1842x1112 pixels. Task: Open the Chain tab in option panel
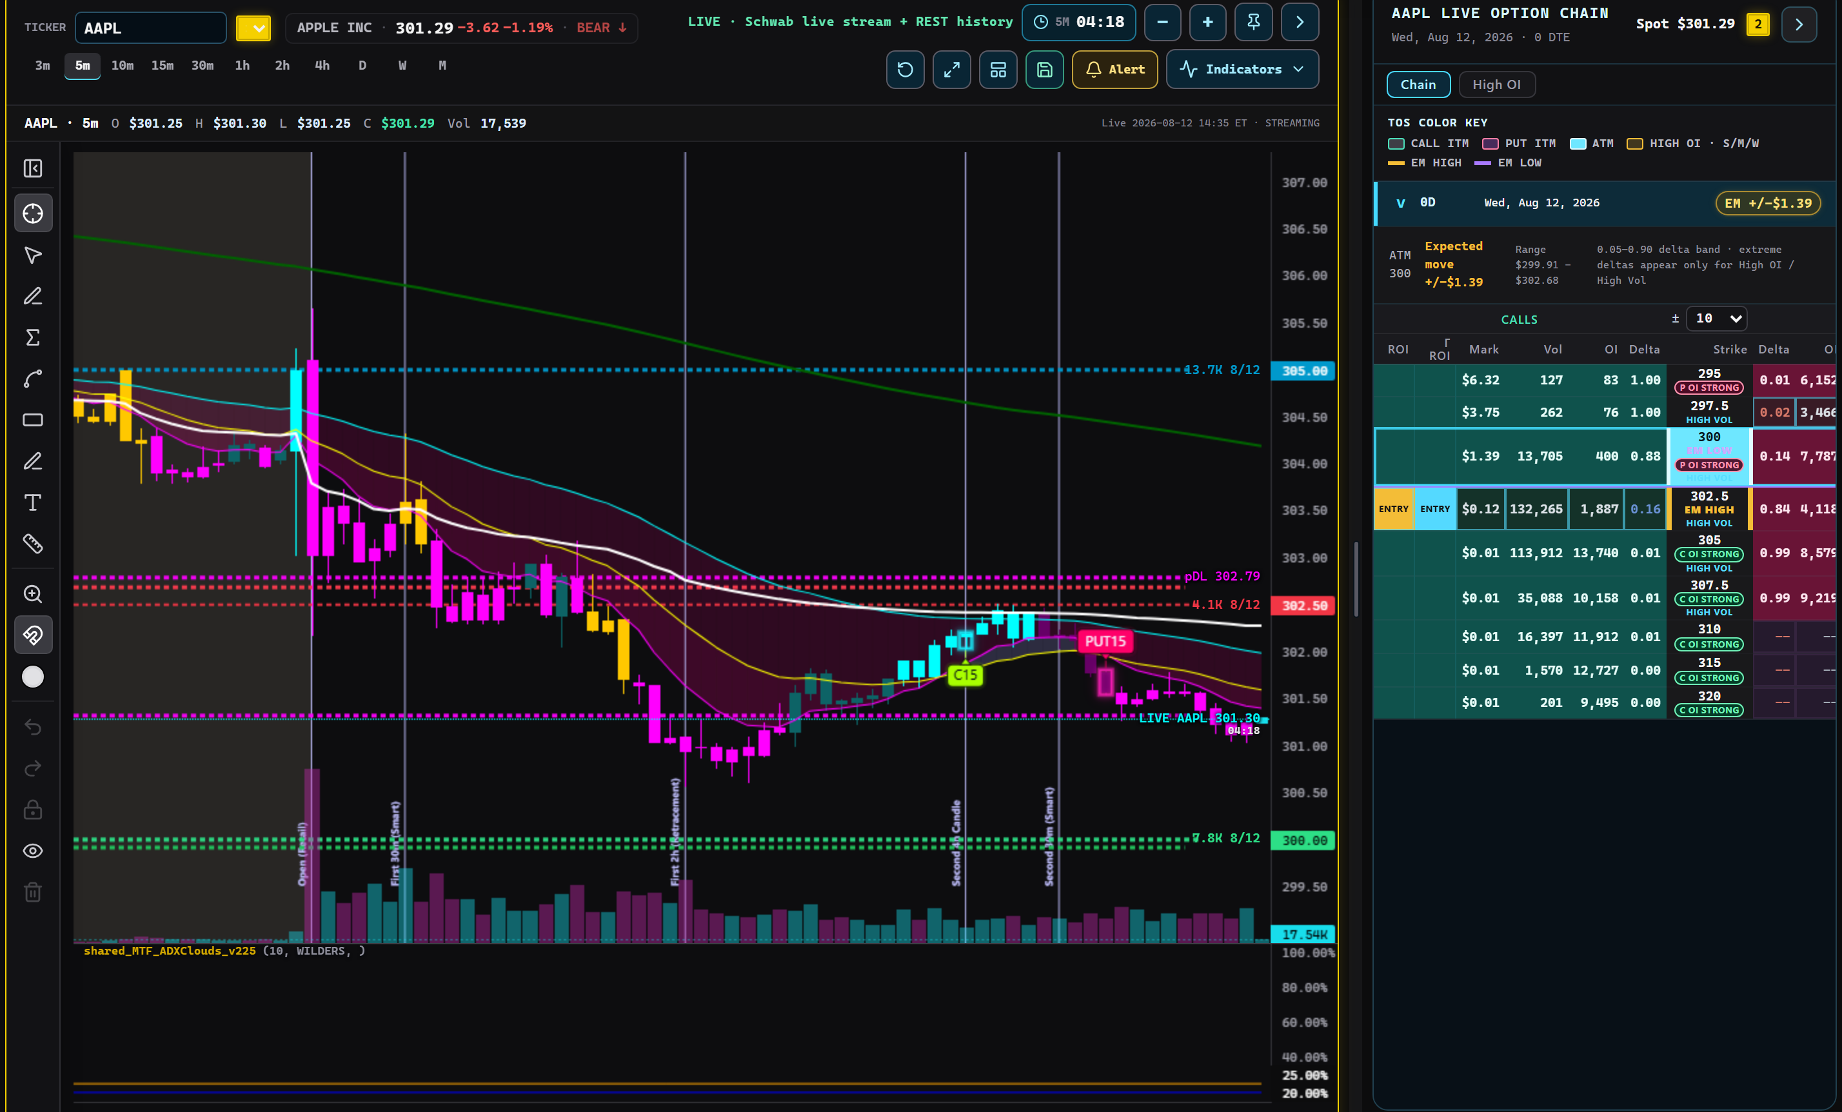point(1418,84)
